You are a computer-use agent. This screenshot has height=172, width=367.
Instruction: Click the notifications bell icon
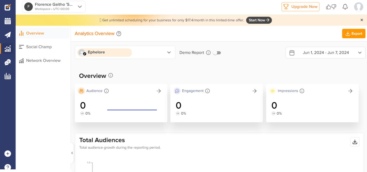[345, 7]
